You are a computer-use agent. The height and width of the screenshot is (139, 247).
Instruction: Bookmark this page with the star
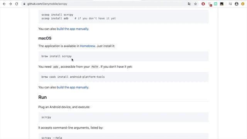coord(196,4)
